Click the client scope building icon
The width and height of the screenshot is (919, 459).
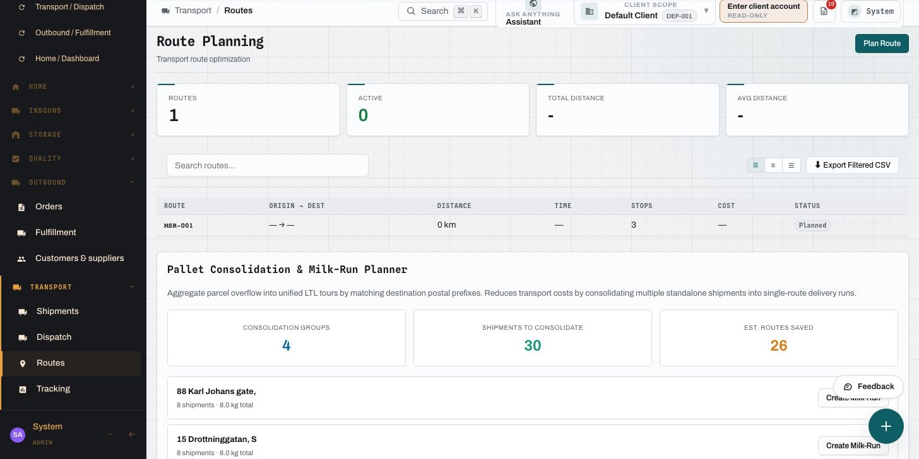tap(590, 11)
